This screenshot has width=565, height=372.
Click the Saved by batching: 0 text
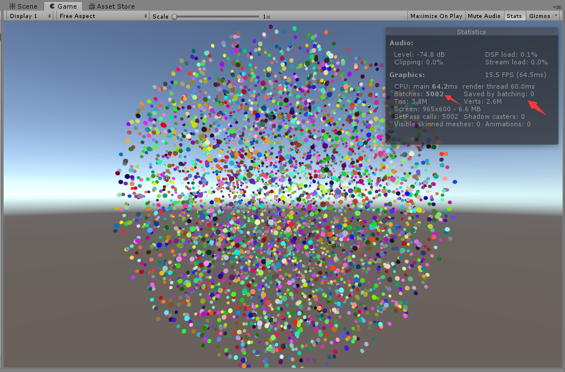click(x=499, y=94)
